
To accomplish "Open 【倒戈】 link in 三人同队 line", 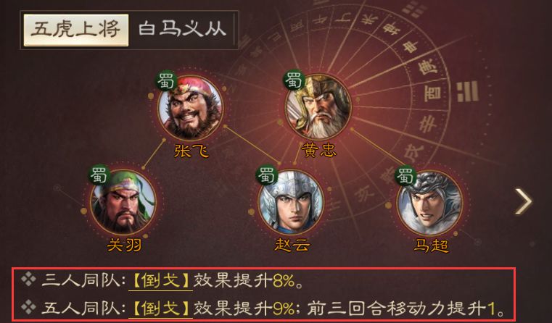I will tap(160, 281).
